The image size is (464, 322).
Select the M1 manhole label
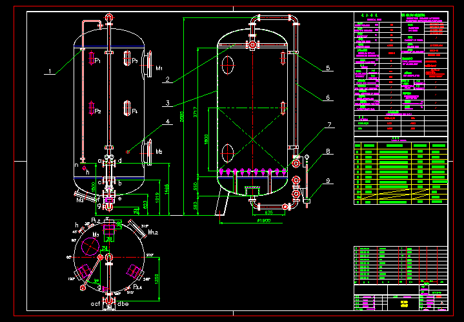pos(159,68)
